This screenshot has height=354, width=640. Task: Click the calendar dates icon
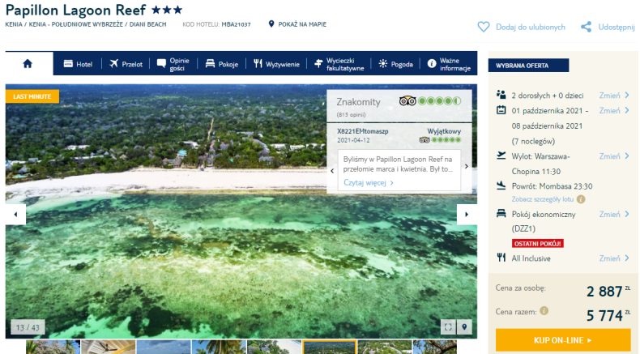coord(501,110)
